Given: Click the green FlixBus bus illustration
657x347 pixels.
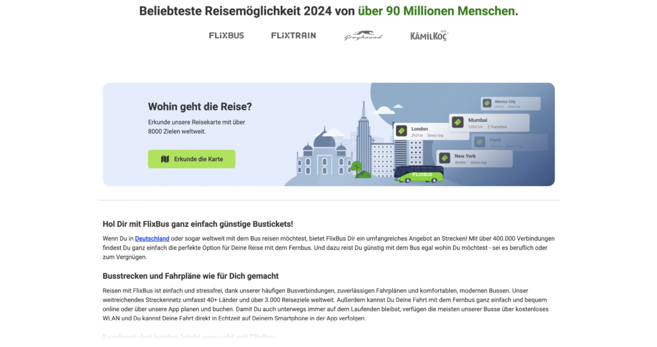Looking at the screenshot, I should 420,174.
